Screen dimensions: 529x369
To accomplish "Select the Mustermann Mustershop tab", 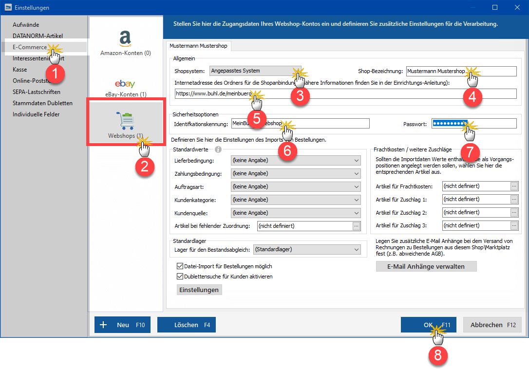I will (x=198, y=46).
